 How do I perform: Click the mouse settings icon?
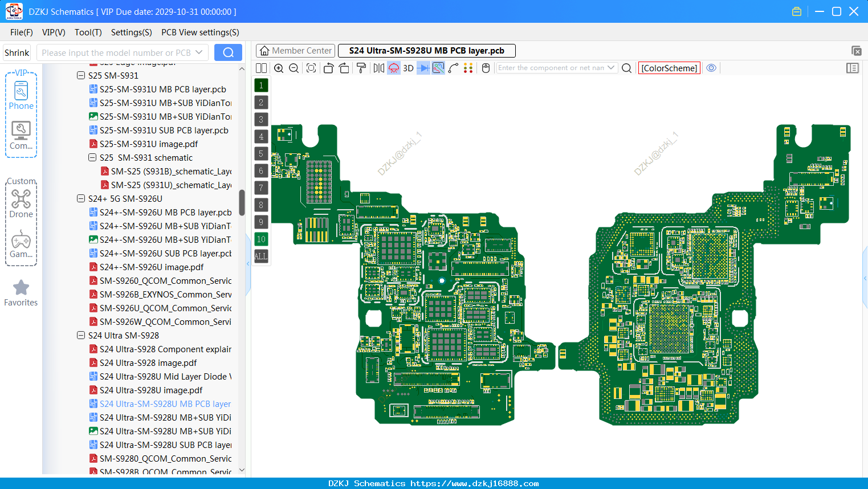tap(486, 68)
